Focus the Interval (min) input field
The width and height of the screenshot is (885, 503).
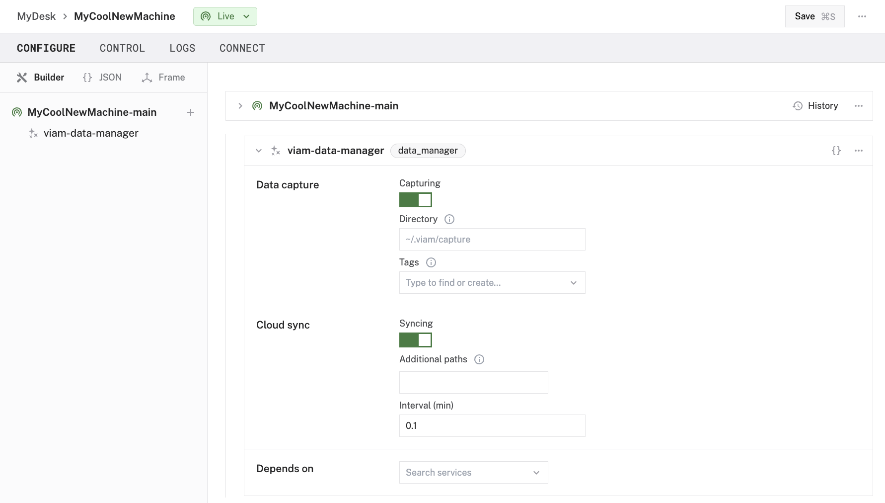(492, 426)
